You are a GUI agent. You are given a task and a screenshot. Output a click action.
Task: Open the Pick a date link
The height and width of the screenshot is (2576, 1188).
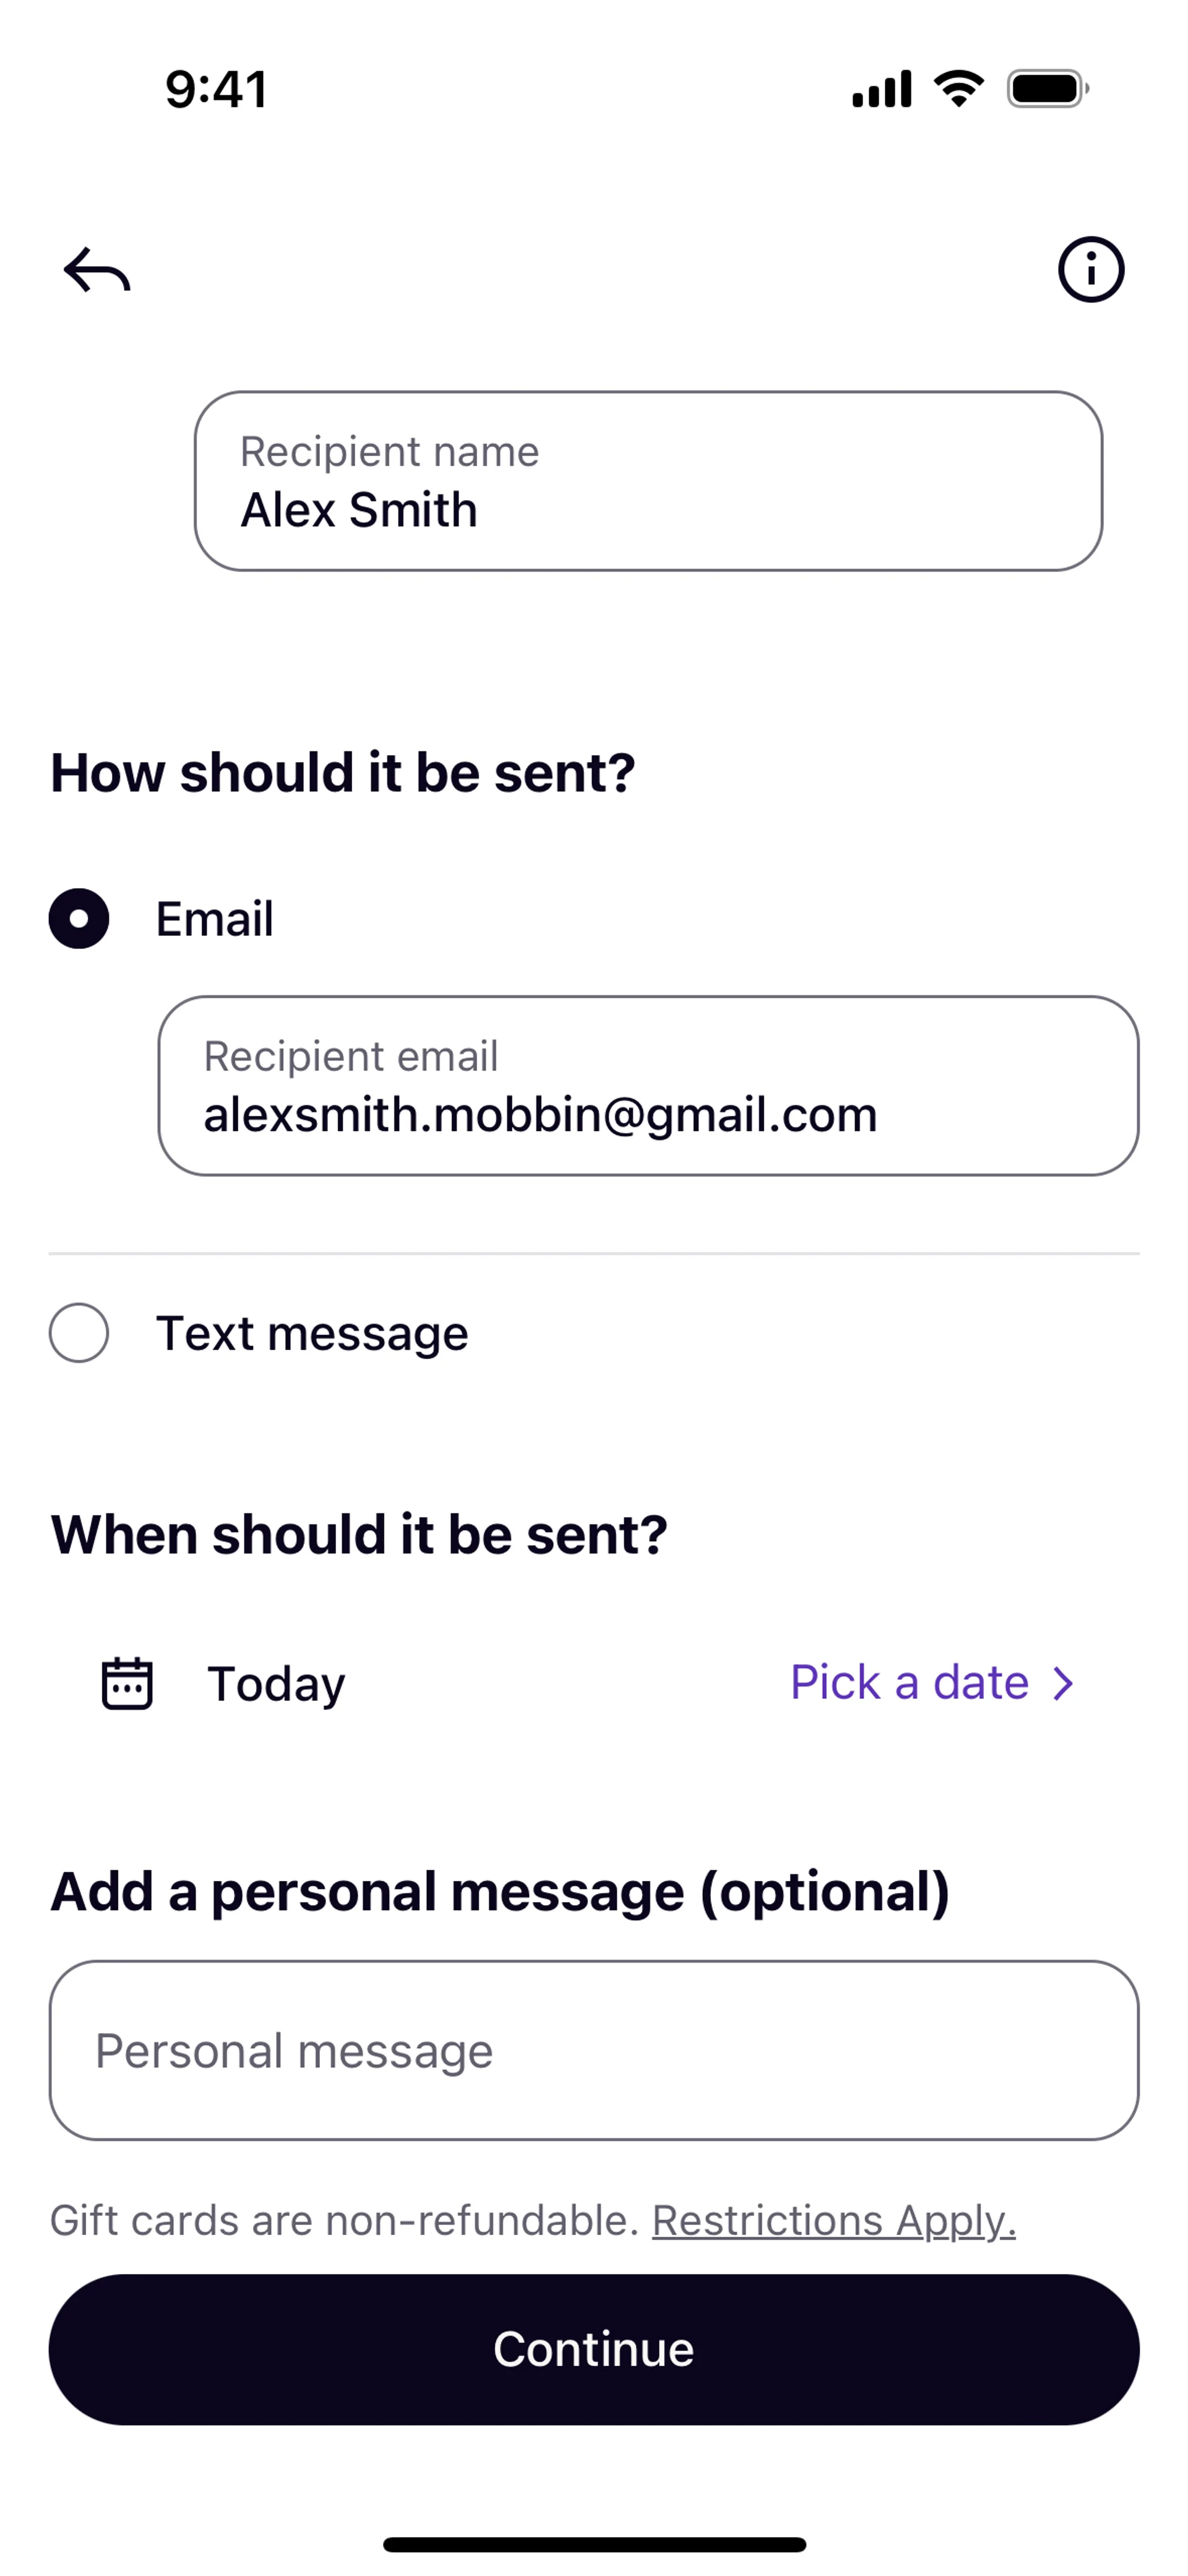coord(909,1682)
